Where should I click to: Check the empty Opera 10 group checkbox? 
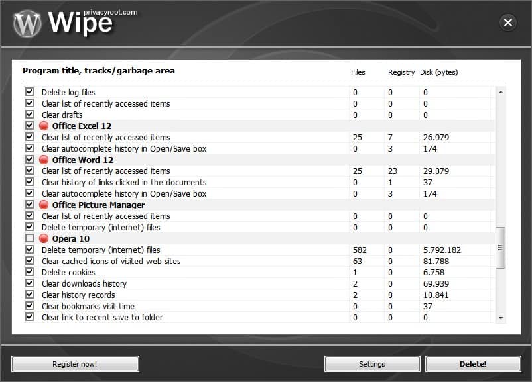(x=29, y=238)
